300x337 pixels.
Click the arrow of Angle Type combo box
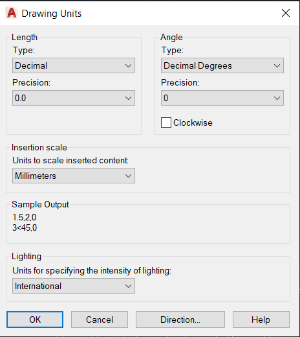[x=277, y=65]
